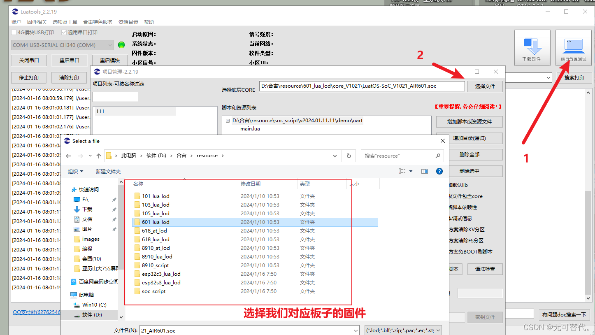
Task: Open 项目管理测试 project management icon
Action: 573,48
